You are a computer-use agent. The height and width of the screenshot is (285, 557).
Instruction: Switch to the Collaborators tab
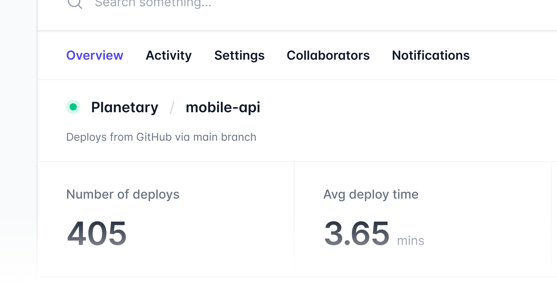pyautogui.click(x=328, y=55)
